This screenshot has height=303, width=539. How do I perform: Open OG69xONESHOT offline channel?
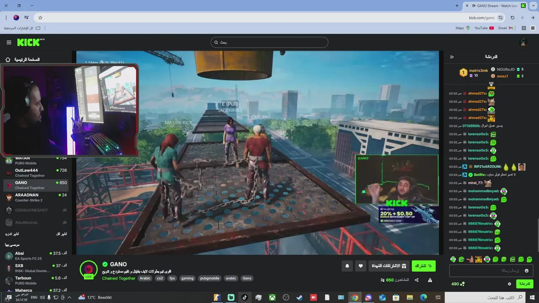pyautogui.click(x=36, y=210)
